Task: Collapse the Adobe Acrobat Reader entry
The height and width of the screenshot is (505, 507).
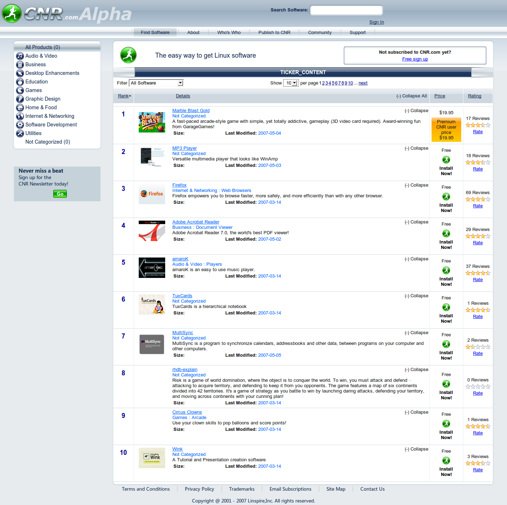Action: (417, 222)
